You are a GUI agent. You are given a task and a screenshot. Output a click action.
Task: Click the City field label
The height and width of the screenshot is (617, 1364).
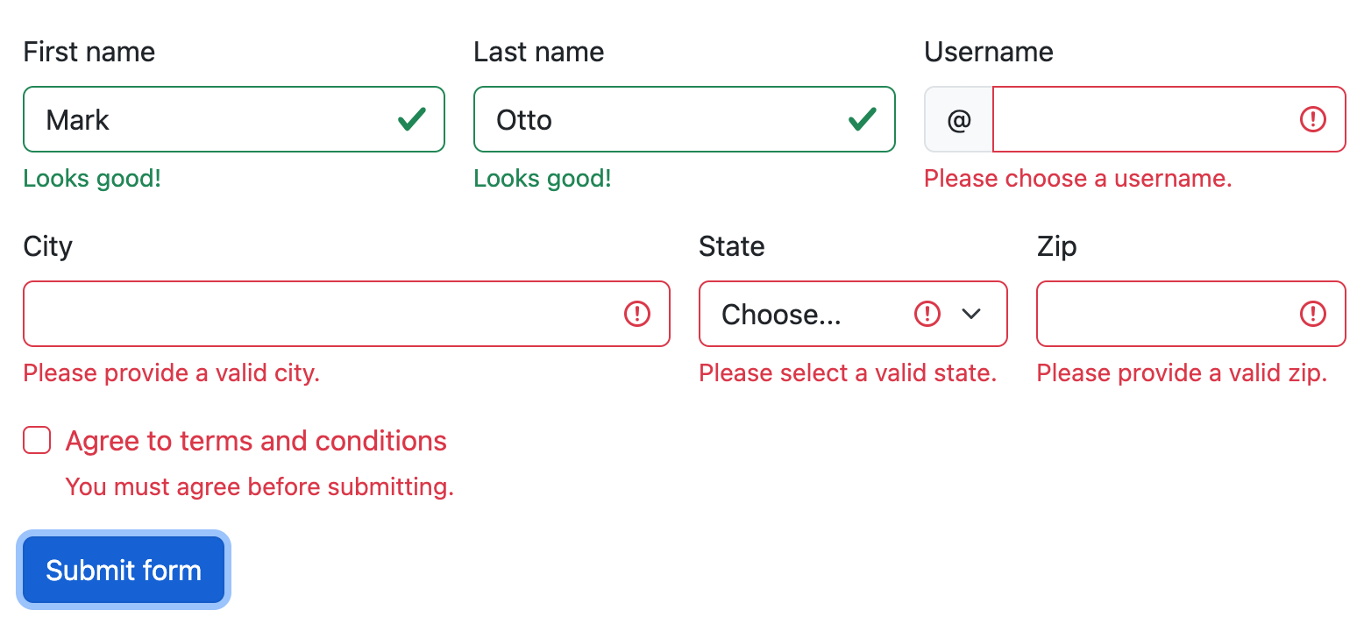[x=47, y=247]
